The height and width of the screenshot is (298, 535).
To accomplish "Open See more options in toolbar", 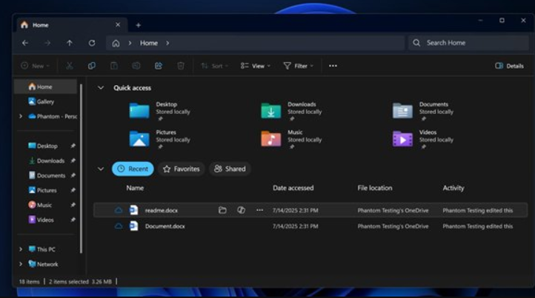I will click(x=333, y=66).
